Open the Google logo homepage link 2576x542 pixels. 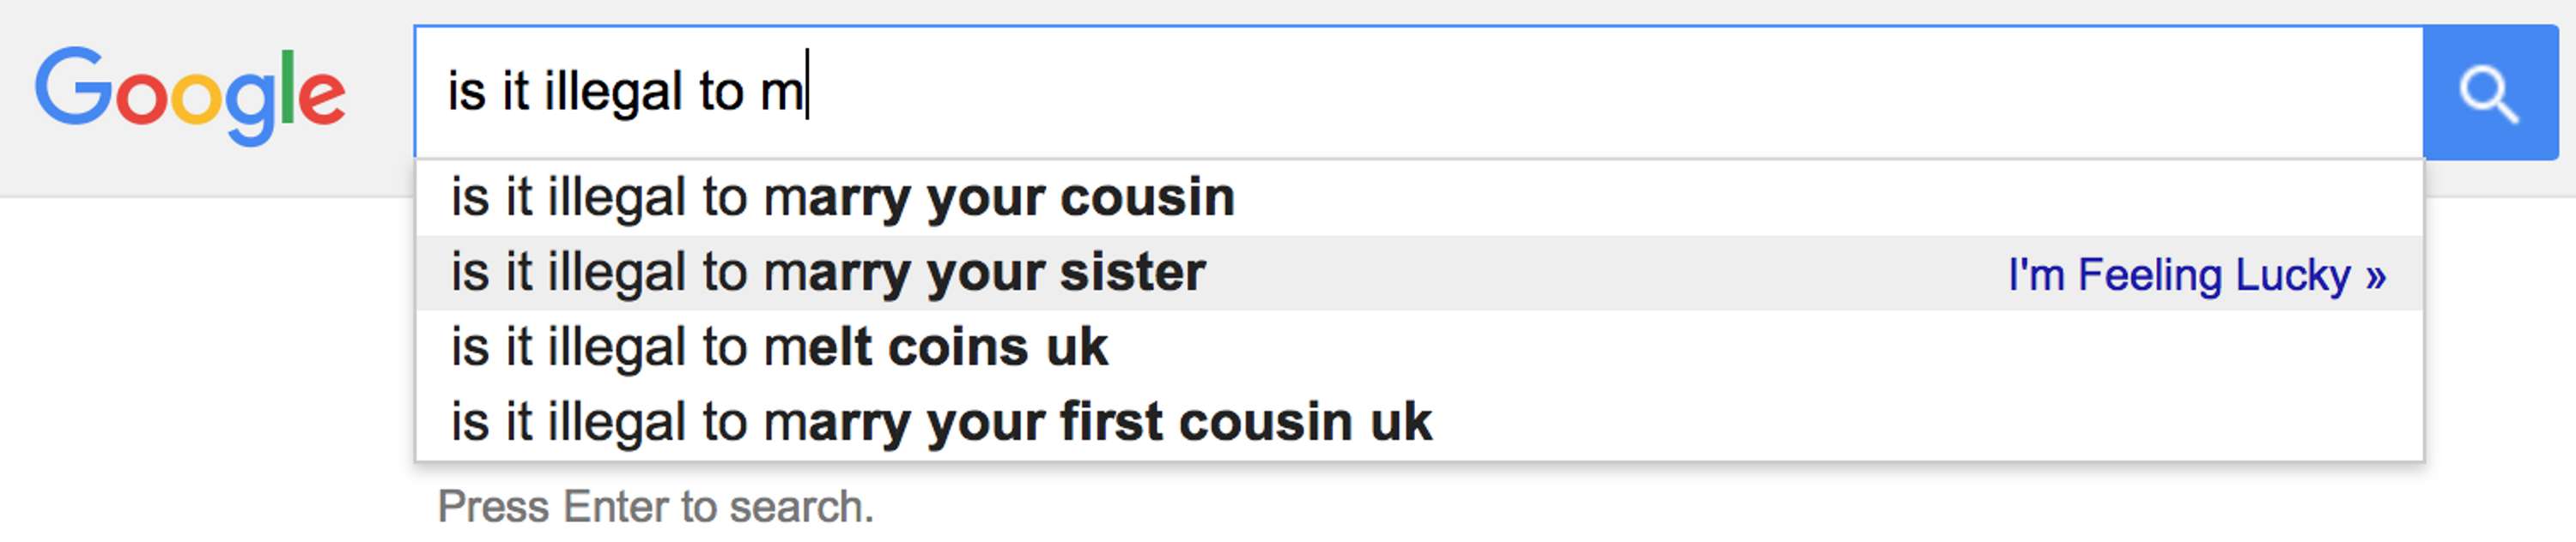pos(190,95)
